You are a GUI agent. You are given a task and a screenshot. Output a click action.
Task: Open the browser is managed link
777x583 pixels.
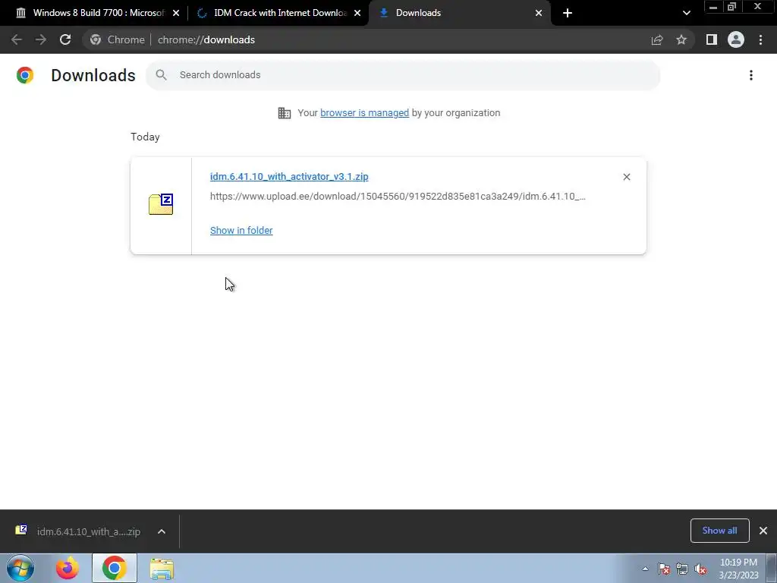[x=365, y=113]
